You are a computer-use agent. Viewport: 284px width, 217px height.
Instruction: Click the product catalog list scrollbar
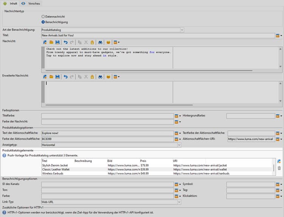[274, 167]
